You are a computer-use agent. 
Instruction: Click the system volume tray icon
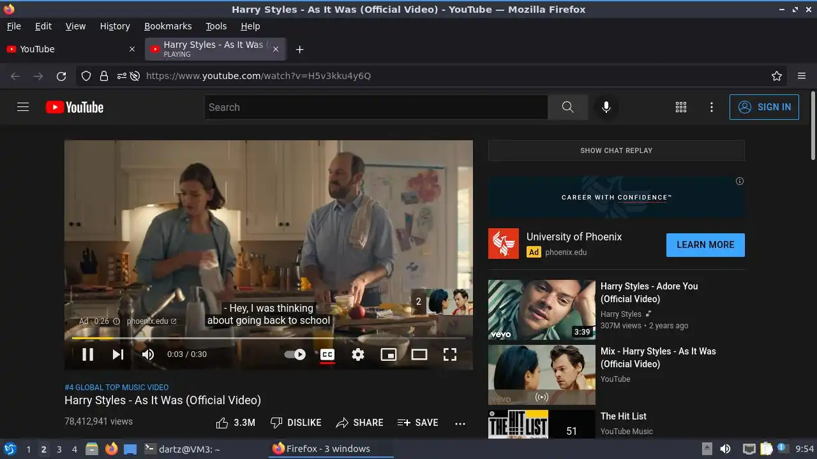pyautogui.click(x=725, y=449)
